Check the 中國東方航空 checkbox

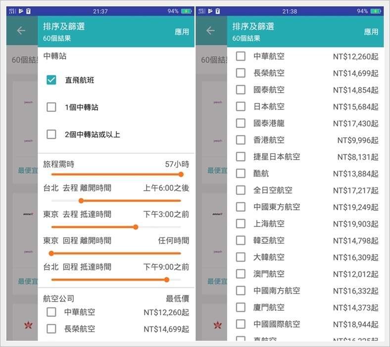point(241,207)
